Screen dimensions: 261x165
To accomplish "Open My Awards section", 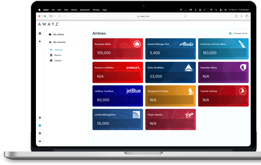I will pos(66,42).
